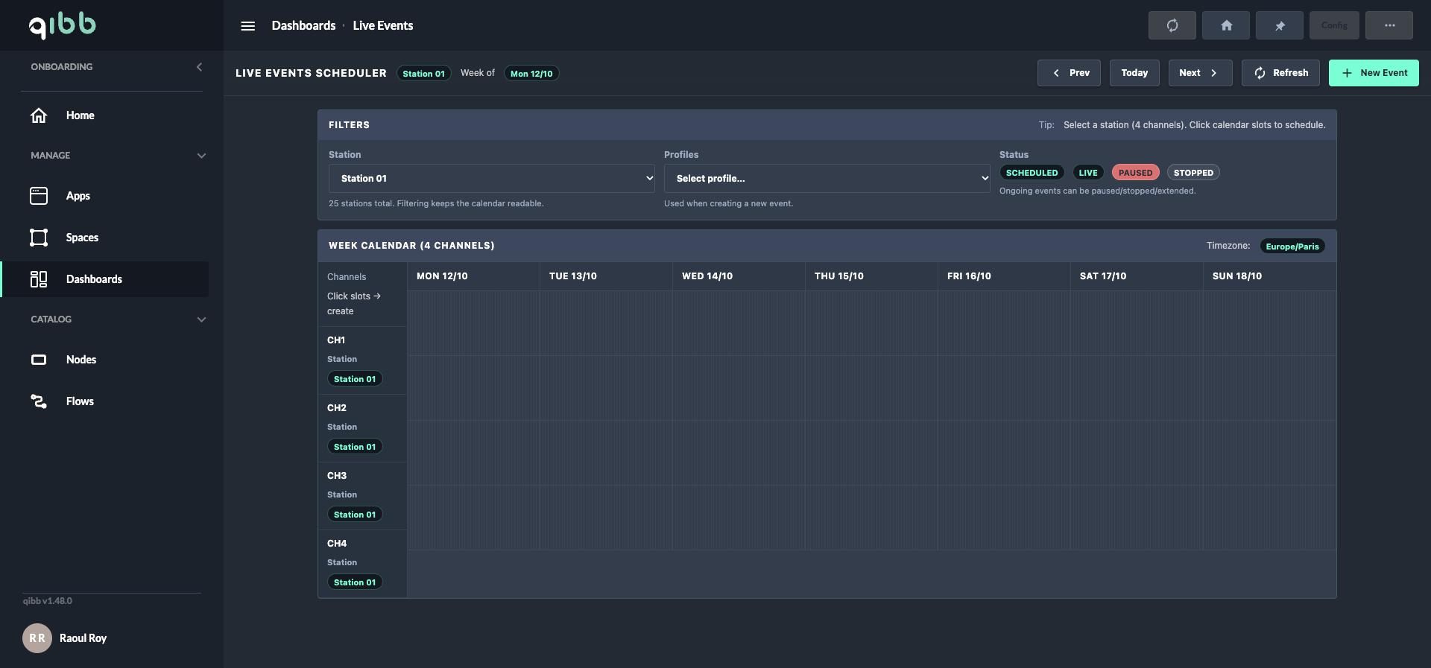Go to Spaces menu item label
Image resolution: width=1431 pixels, height=668 pixels.
pyautogui.click(x=82, y=238)
